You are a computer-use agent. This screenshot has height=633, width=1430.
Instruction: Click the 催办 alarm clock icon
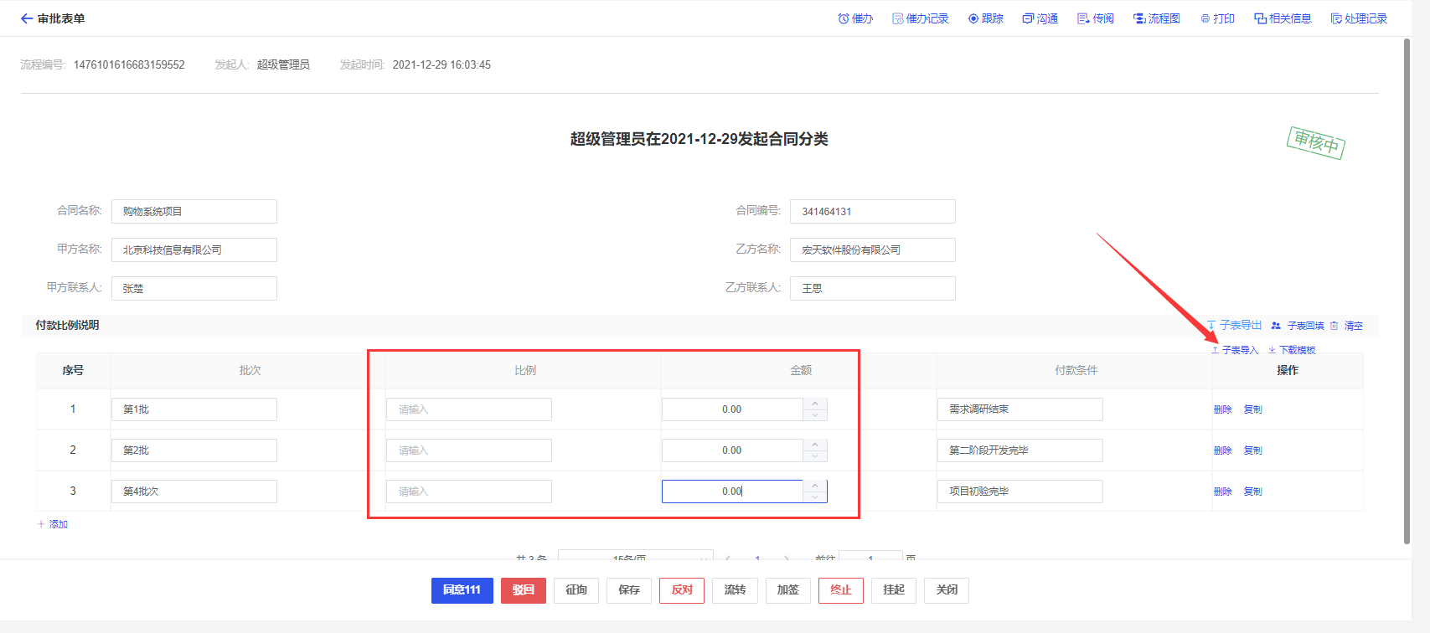click(844, 18)
